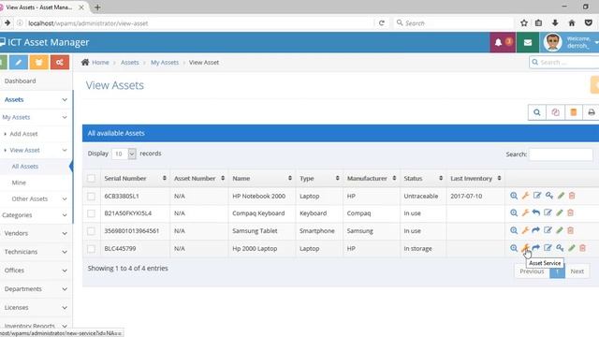Check the Samsung Tablet row checkbox

point(91,231)
